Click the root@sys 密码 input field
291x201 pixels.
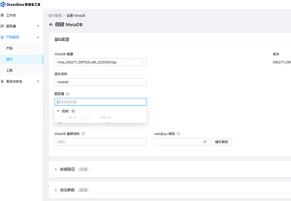pos(181,142)
